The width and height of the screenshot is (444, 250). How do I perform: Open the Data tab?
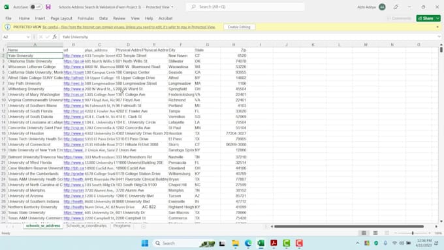coord(103,18)
